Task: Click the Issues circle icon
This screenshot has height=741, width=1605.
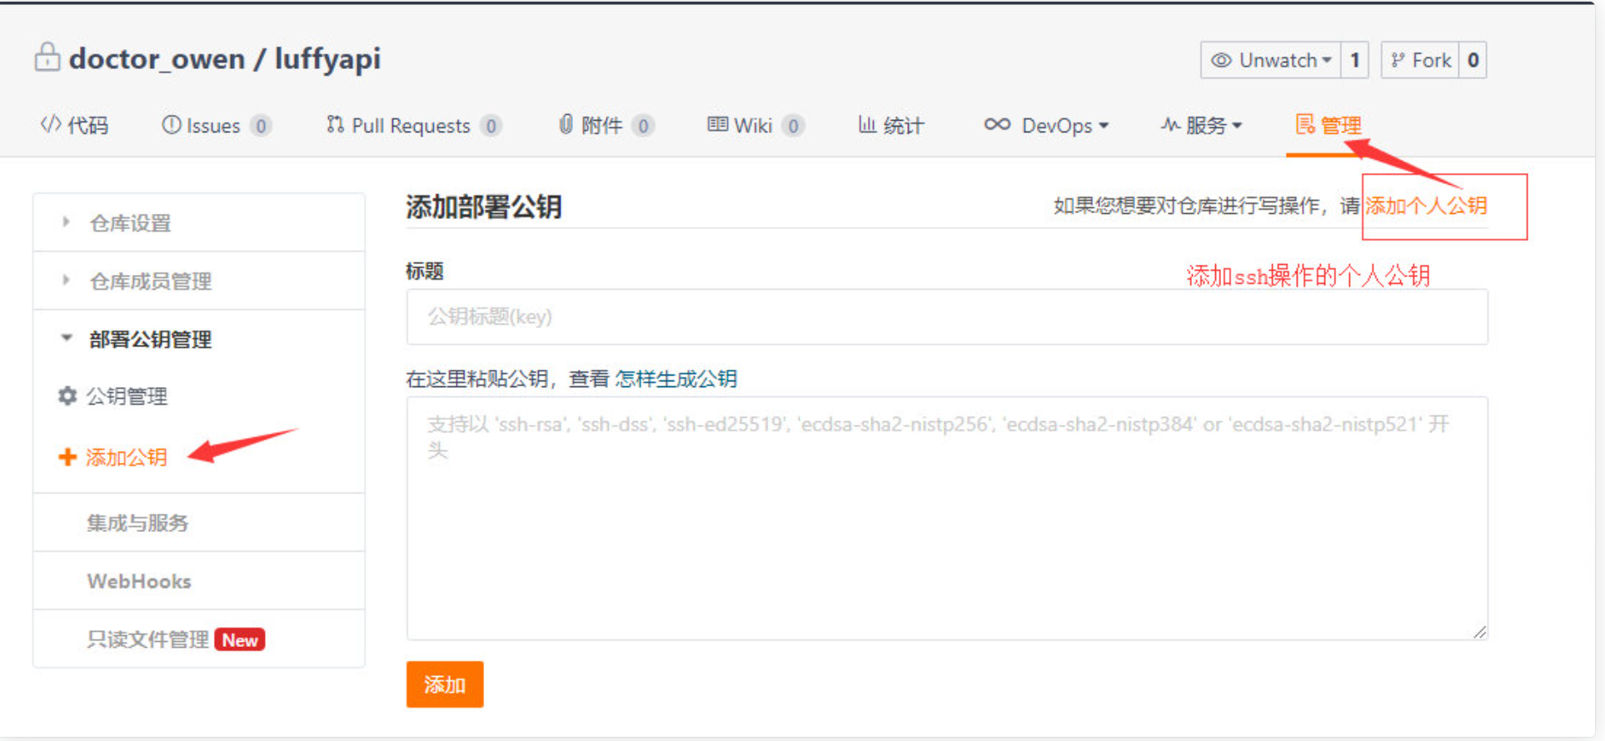Action: click(x=172, y=125)
